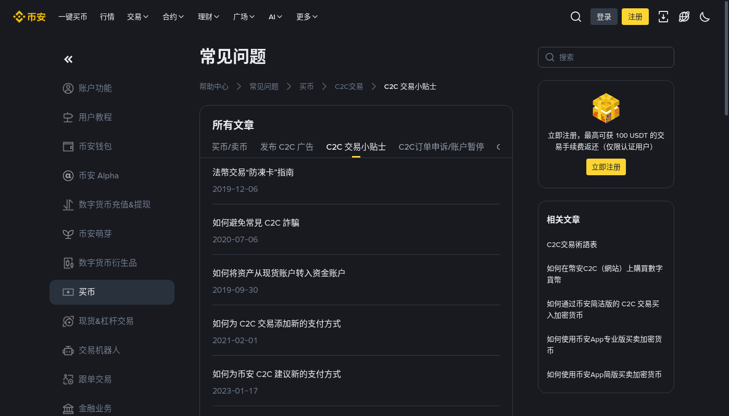The image size is (729, 416).
Task: Open 行情 in top navigation
Action: pyautogui.click(x=107, y=17)
